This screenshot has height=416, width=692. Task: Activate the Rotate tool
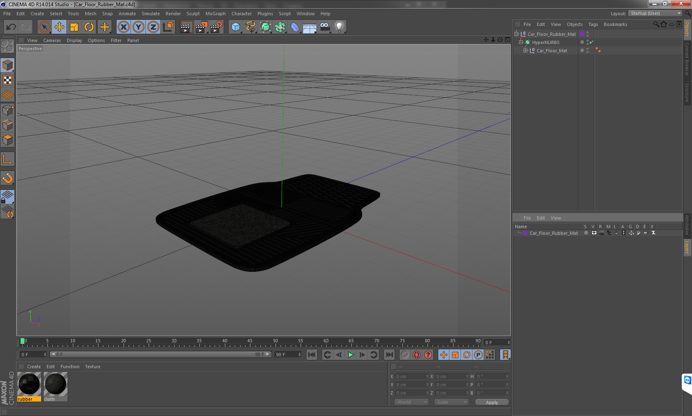click(x=89, y=27)
